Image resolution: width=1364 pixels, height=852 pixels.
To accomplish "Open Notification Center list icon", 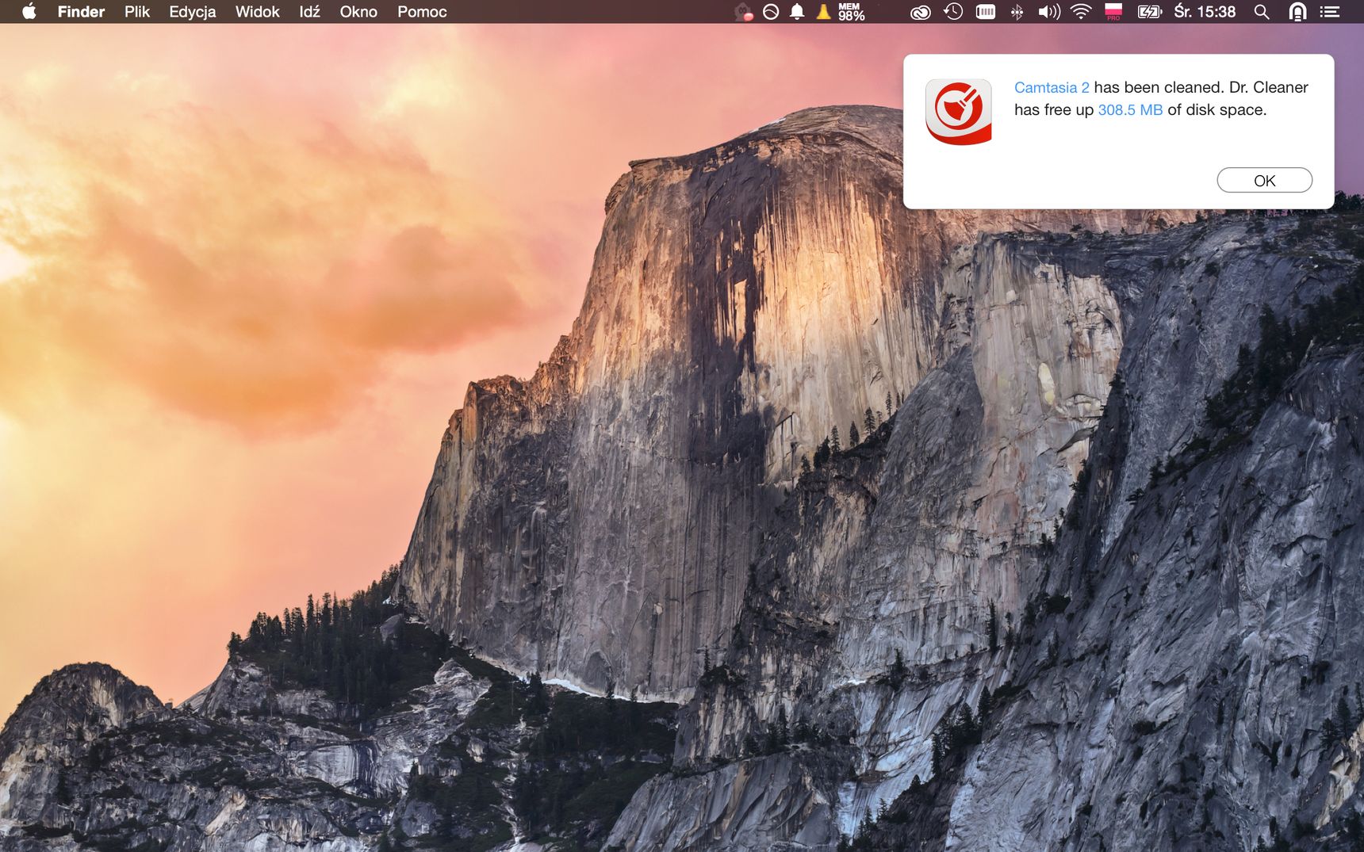I will (x=1330, y=11).
